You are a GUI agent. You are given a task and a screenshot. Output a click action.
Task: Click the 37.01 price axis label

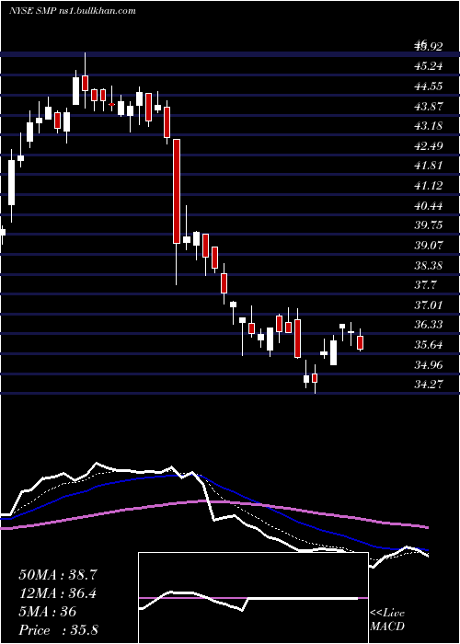(x=429, y=305)
